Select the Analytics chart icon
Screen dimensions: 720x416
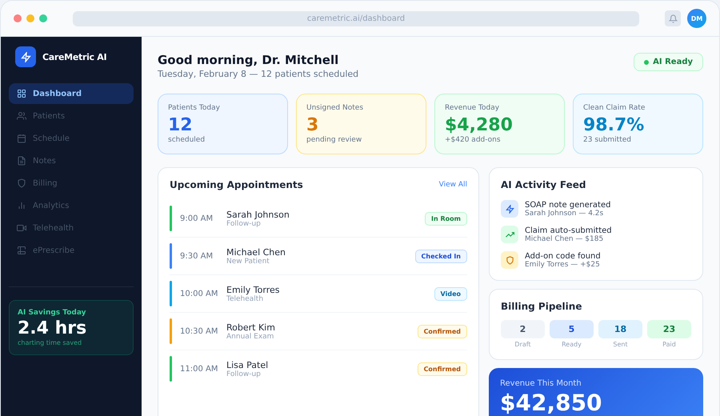22,205
